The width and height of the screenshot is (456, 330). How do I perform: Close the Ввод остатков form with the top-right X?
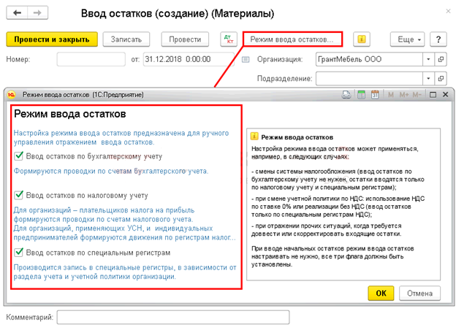click(x=448, y=11)
